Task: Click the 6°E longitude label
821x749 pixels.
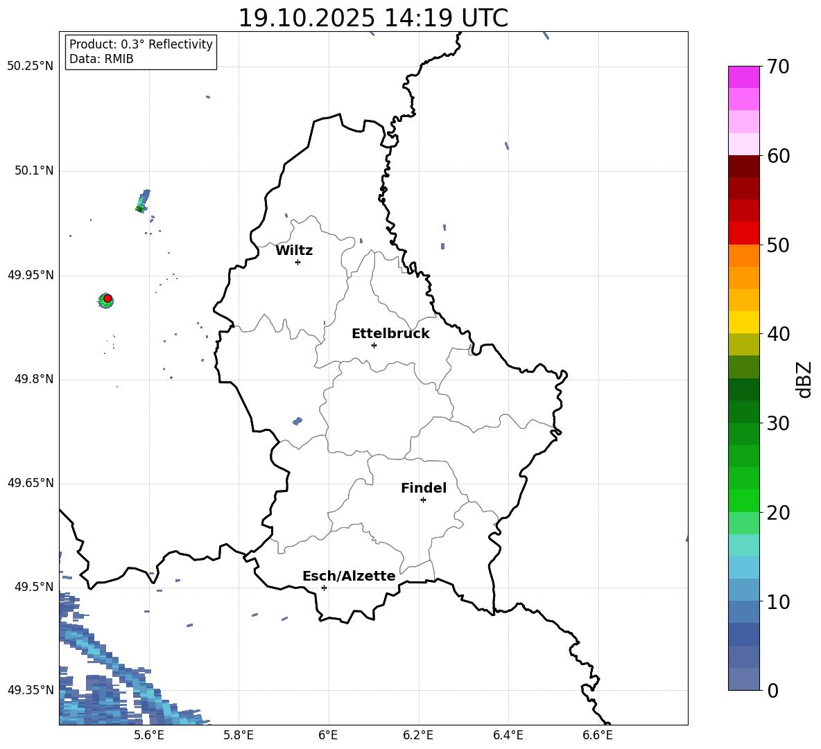Action: click(x=328, y=735)
